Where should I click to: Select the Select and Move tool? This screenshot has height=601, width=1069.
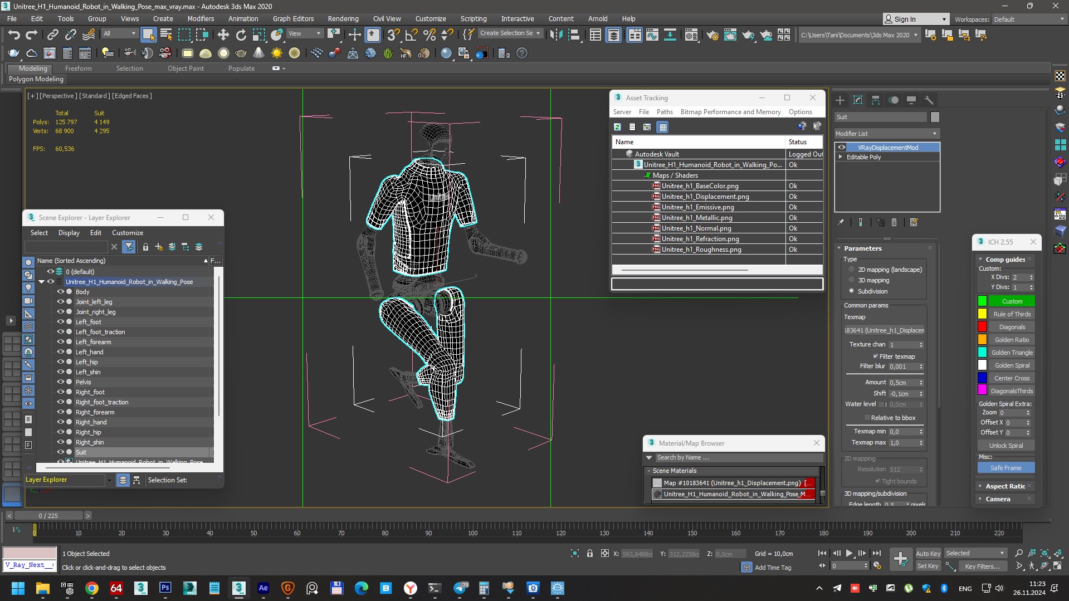223,35
